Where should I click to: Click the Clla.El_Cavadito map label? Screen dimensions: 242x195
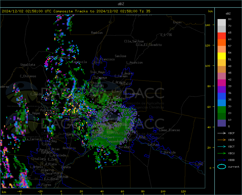(149, 45)
